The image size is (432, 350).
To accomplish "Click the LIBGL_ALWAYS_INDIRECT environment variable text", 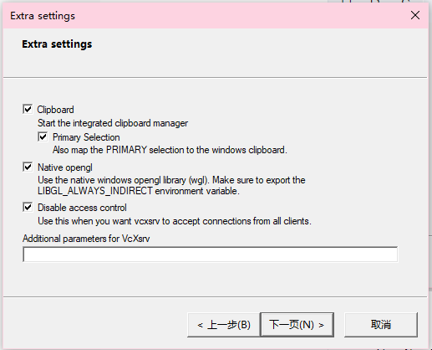I will point(139,191).
